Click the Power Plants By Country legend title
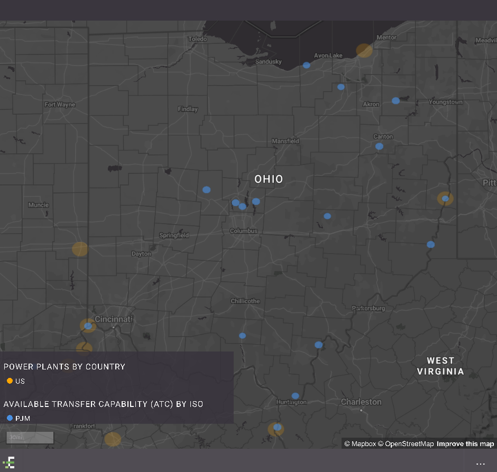This screenshot has width=497, height=472. click(65, 366)
